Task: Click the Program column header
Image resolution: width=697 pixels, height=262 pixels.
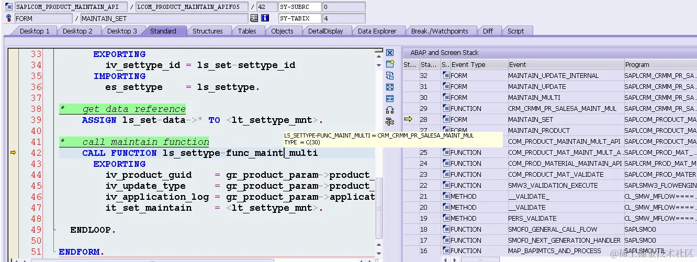Action: pos(660,65)
